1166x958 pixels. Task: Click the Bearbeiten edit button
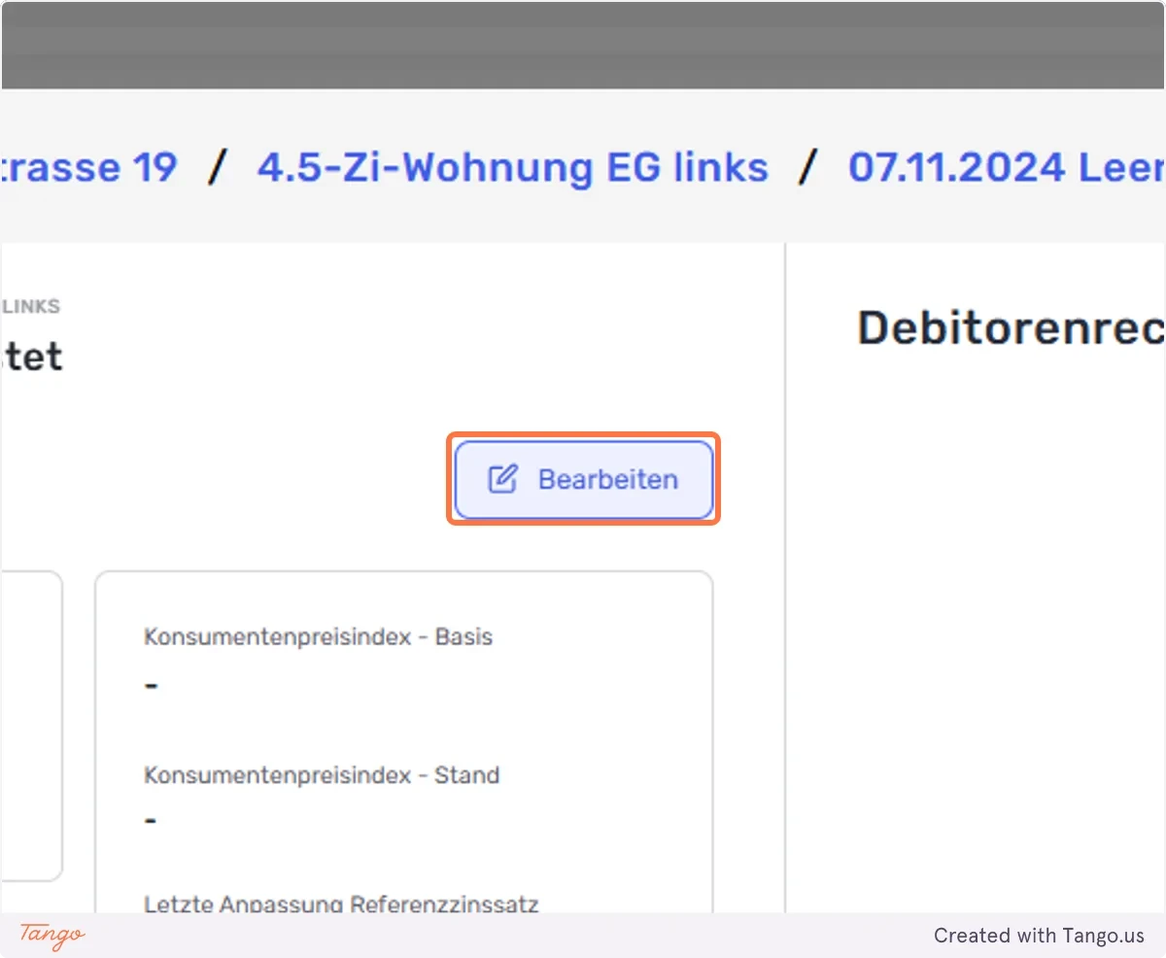[x=583, y=479]
